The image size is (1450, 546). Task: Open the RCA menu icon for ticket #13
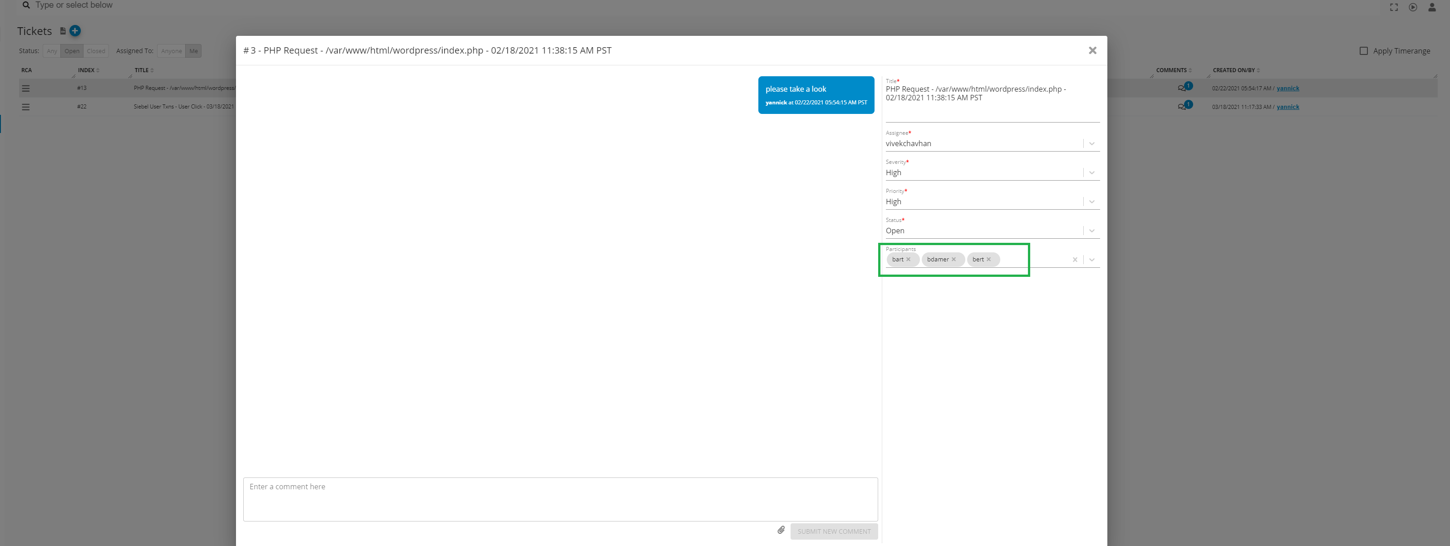[x=25, y=89]
